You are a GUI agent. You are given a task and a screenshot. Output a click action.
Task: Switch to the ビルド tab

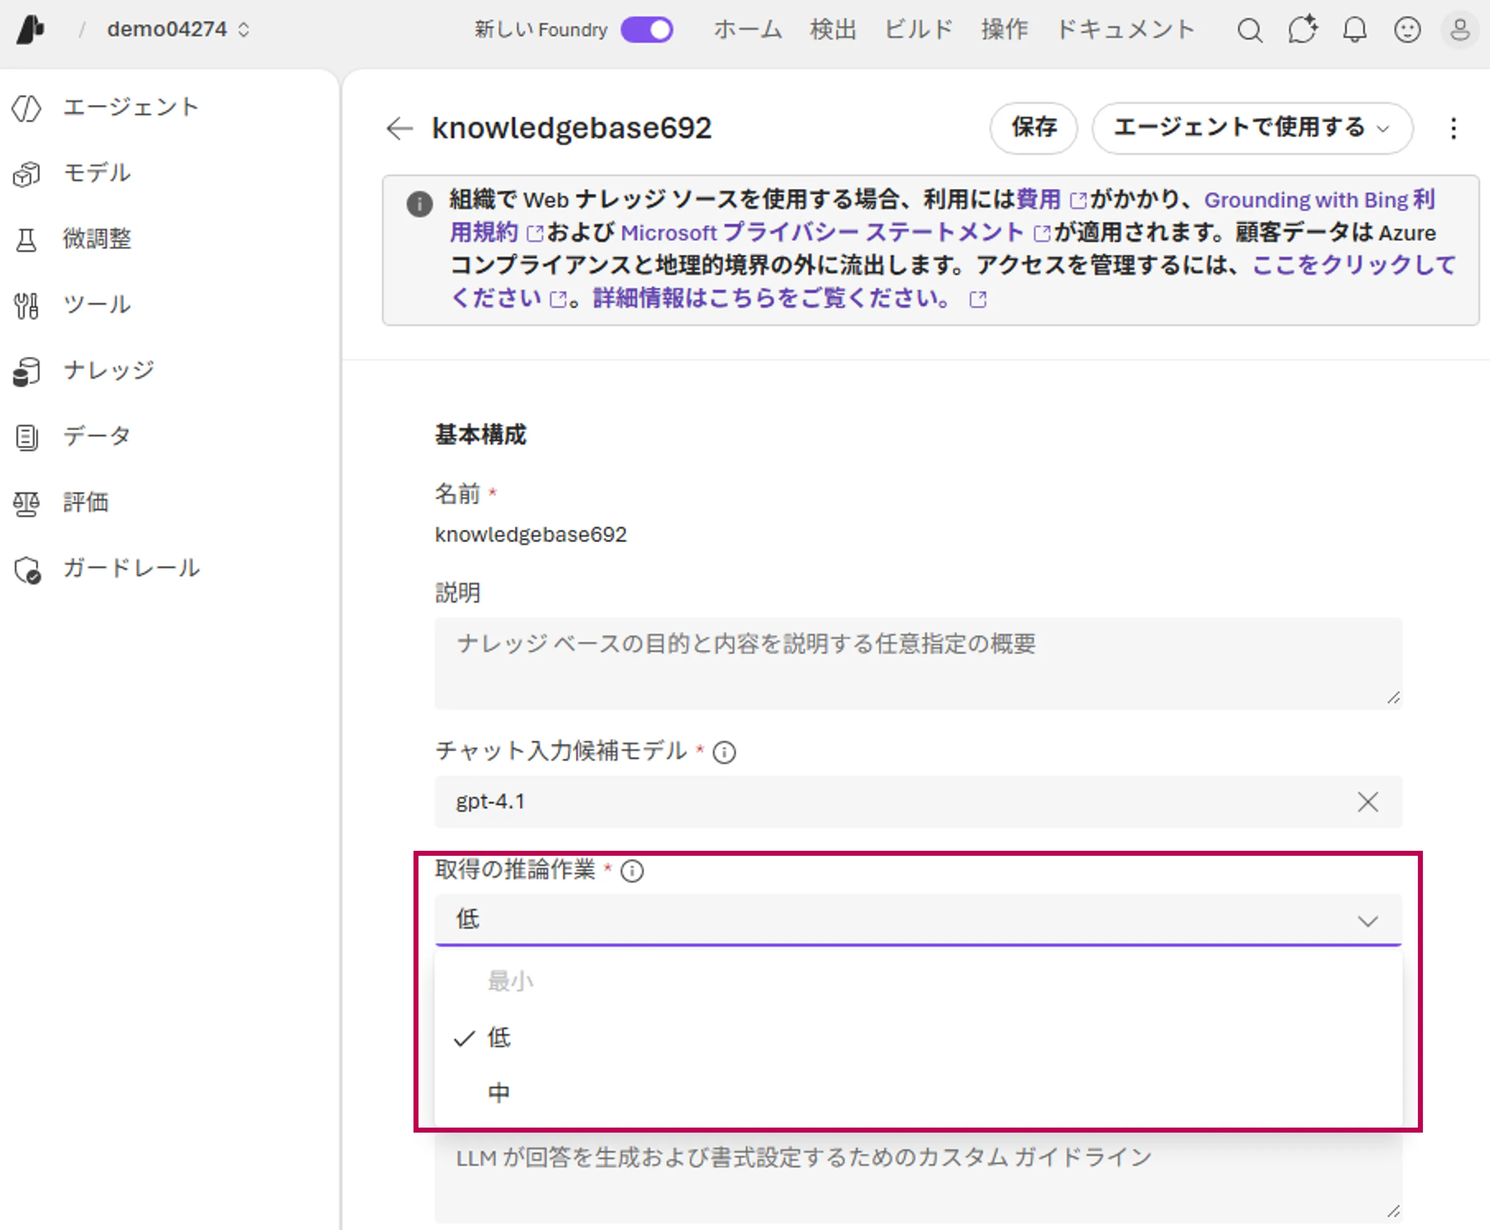[918, 30]
